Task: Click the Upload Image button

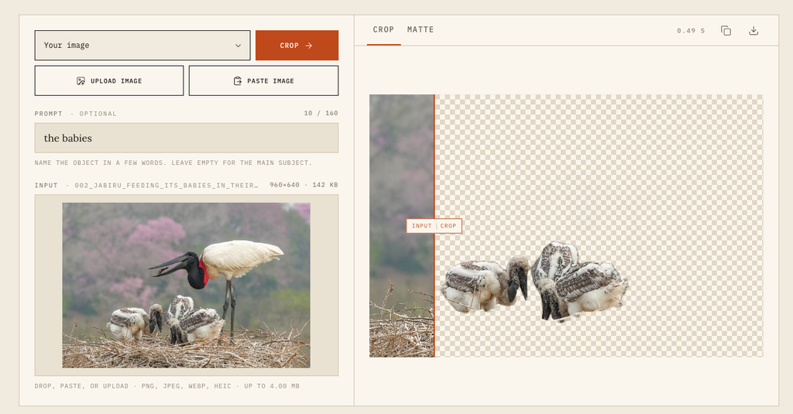Action: 109,81
